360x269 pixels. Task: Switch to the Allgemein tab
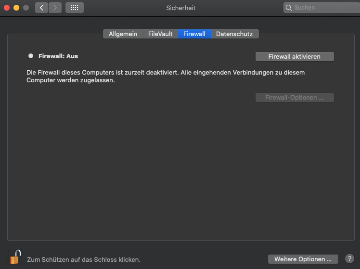(123, 34)
